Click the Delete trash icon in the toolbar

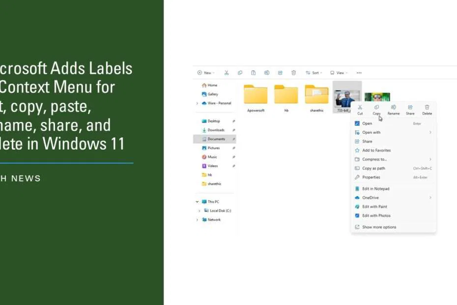point(293,72)
